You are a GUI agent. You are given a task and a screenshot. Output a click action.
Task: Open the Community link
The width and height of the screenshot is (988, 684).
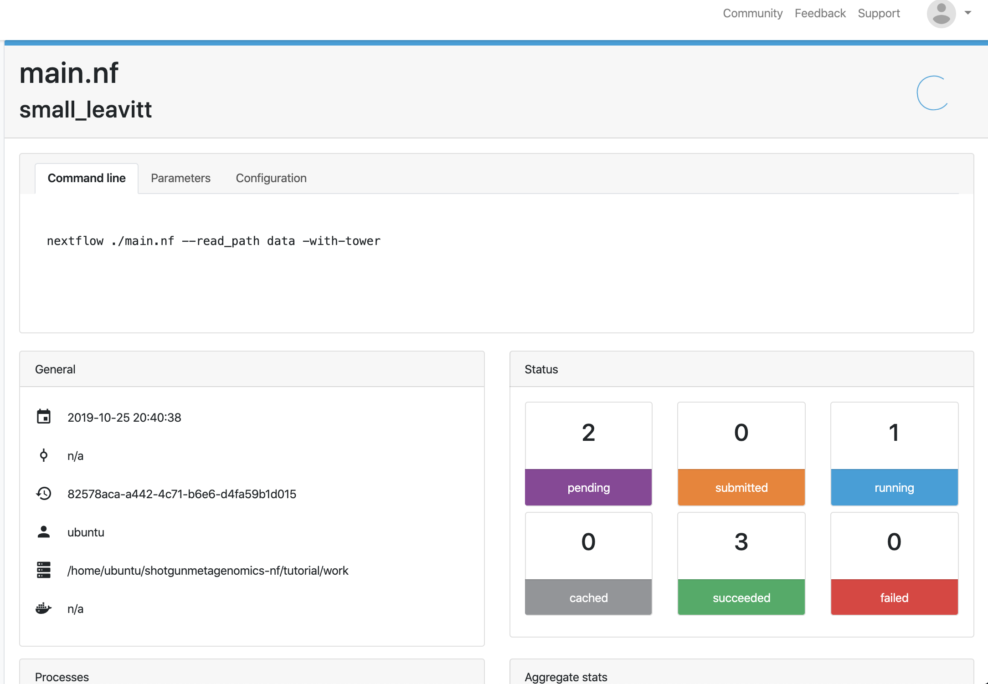[x=752, y=14]
